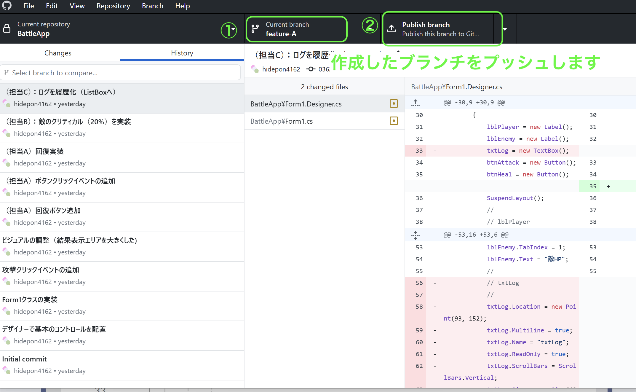Click author name hidepon4162 in commit header
Screen dimensions: 636x392
[x=281, y=69]
